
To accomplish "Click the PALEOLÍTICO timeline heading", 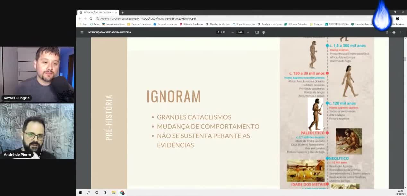I will click(x=313, y=133).
